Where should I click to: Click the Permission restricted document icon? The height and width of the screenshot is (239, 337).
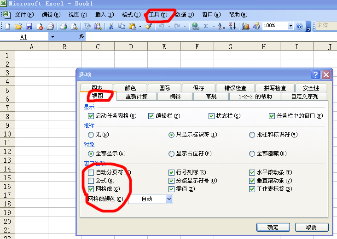[x=40, y=26]
